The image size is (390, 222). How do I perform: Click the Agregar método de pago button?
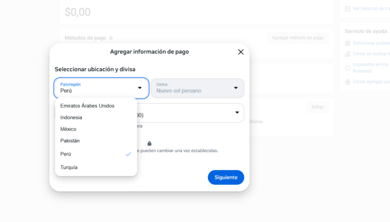[x=297, y=38]
